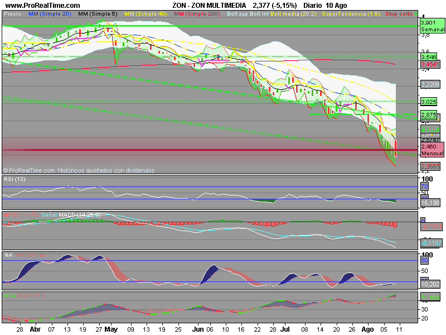Screen dimensions: 446x335
Task: Click the green '3,025' price tag
Action: 429,102
